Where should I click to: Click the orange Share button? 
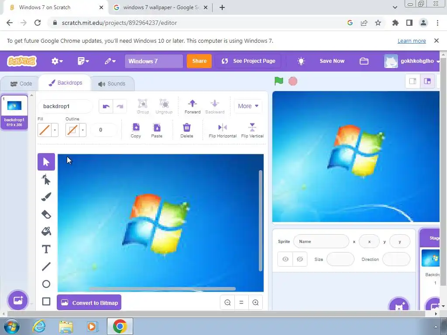coord(199,61)
